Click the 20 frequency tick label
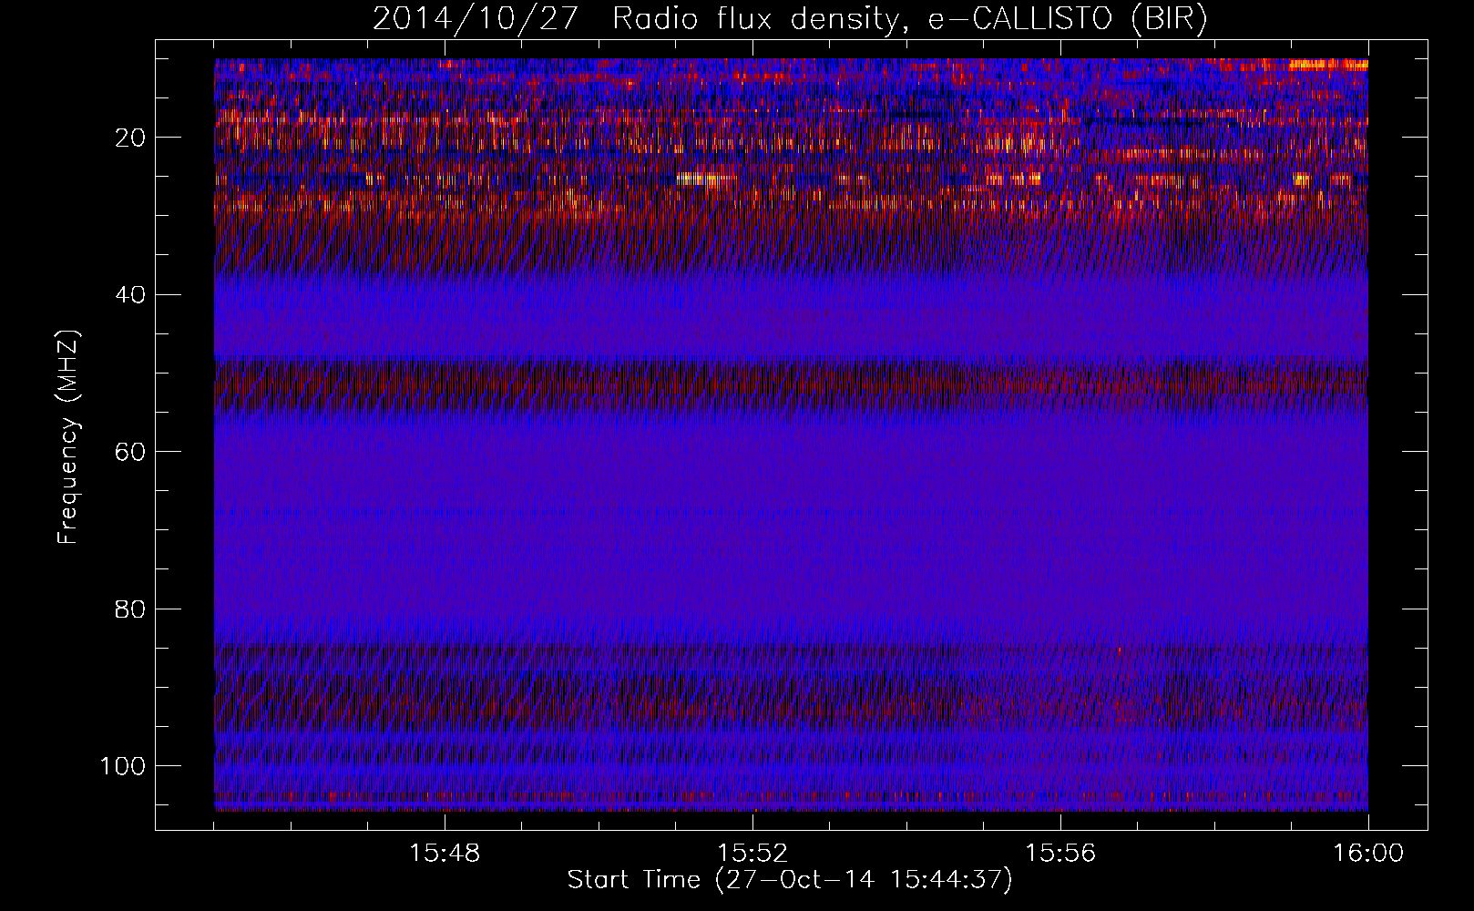 [x=130, y=138]
